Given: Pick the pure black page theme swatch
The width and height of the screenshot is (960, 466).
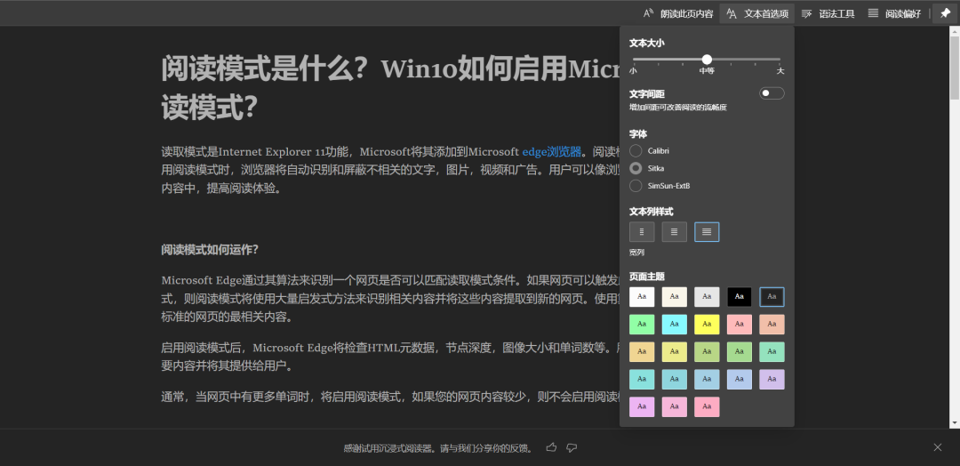Looking at the screenshot, I should (739, 297).
